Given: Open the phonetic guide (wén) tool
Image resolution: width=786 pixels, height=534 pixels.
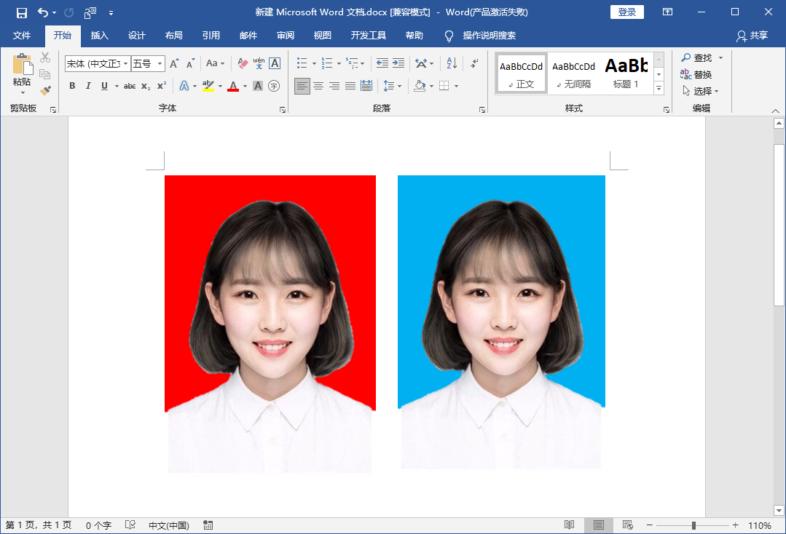Looking at the screenshot, I should [259, 63].
